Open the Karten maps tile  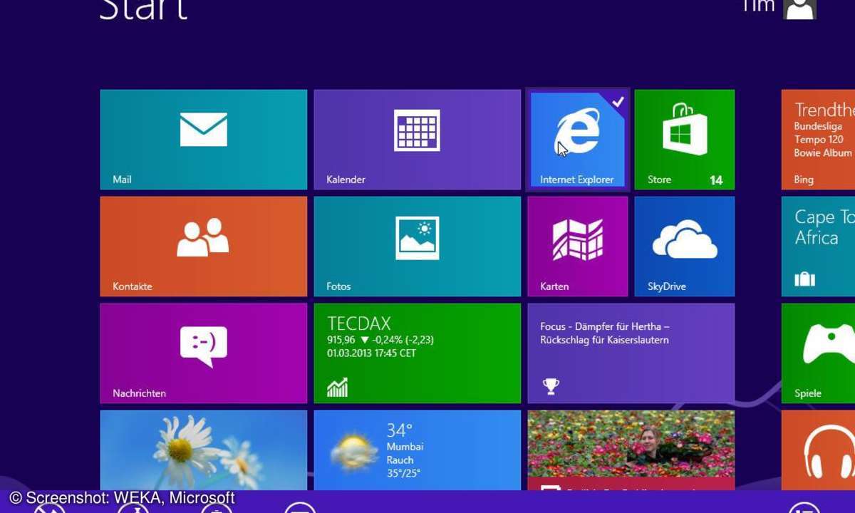tap(578, 247)
